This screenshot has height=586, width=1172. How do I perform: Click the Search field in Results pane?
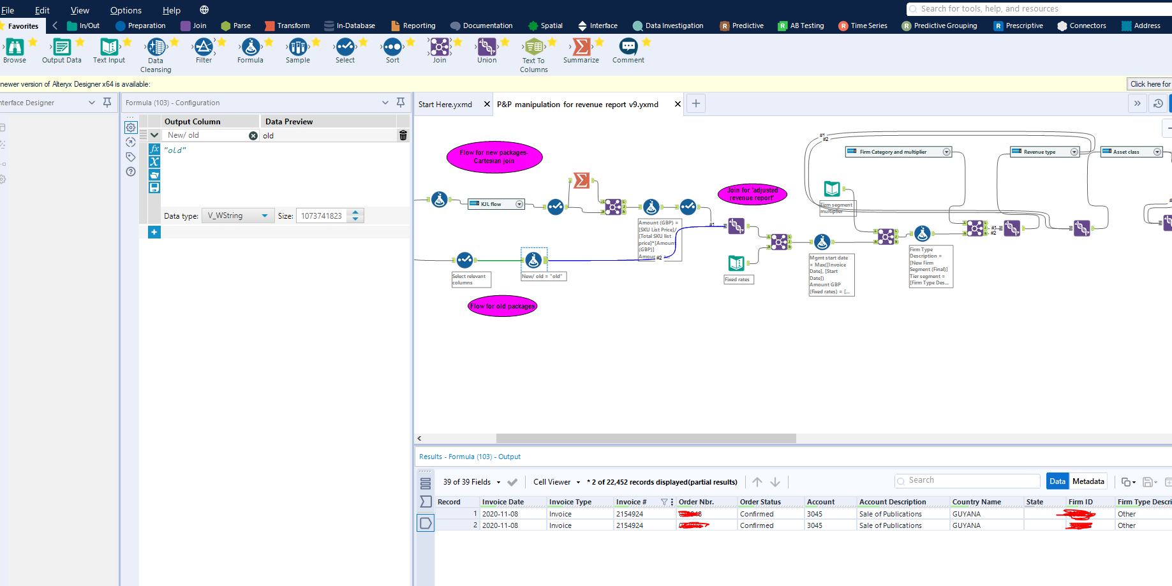tap(967, 480)
